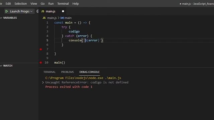Image resolution: width=214 pixels, height=120 pixels.
Task: Remove the breakpoint on line 7
Action: 41,49
